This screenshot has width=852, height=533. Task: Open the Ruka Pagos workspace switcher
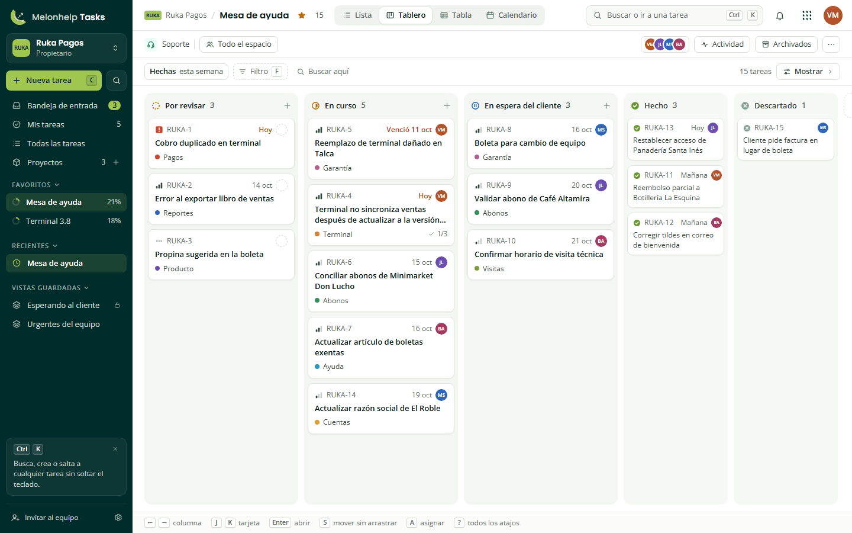pos(66,48)
